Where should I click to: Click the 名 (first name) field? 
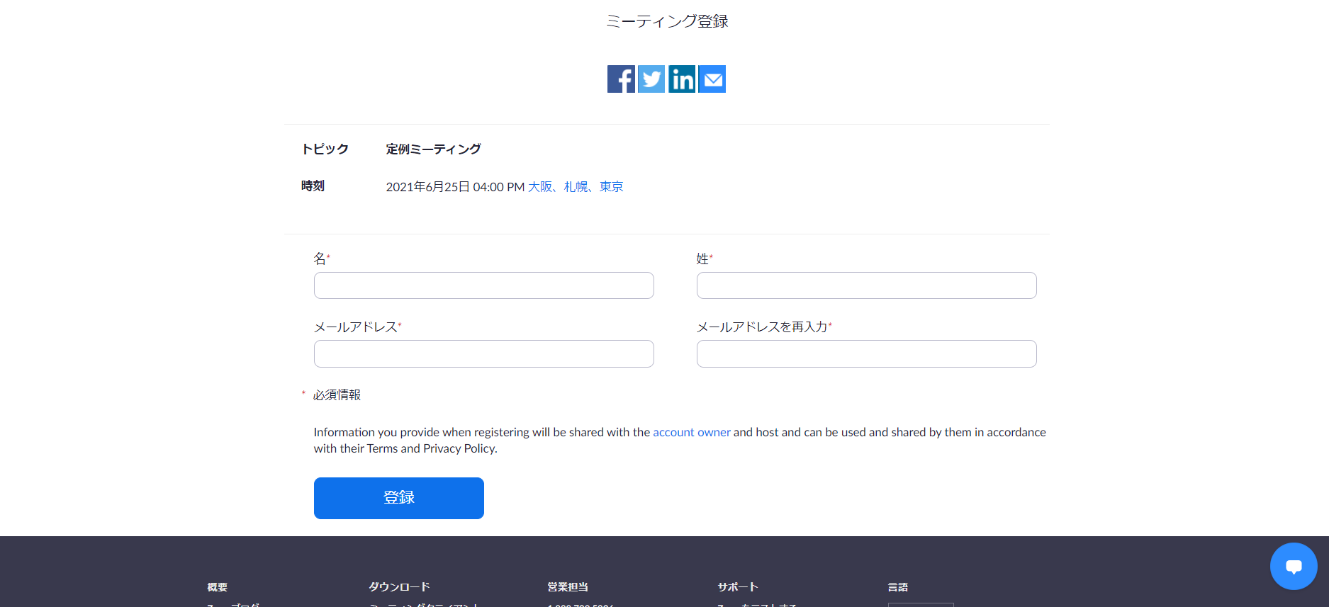(x=483, y=285)
